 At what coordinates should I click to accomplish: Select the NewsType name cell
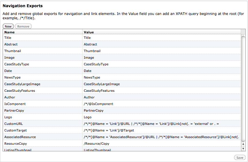pos(43,78)
